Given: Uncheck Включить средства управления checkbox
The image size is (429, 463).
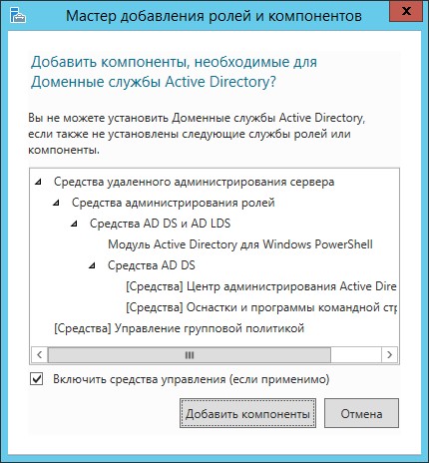Looking at the screenshot, I should pos(36,379).
